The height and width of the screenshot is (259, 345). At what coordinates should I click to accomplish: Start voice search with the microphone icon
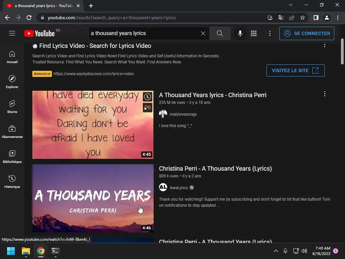[240, 33]
